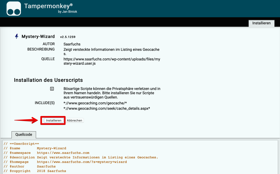Image resolution: width=280 pixels, height=174 pixels.
Task: Click the Mystery-Wizard script icon
Action: click(17, 36)
